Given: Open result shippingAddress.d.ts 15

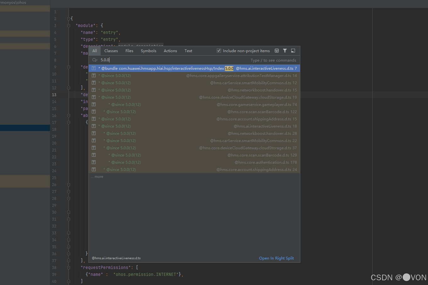Looking at the screenshot, I should (194, 119).
